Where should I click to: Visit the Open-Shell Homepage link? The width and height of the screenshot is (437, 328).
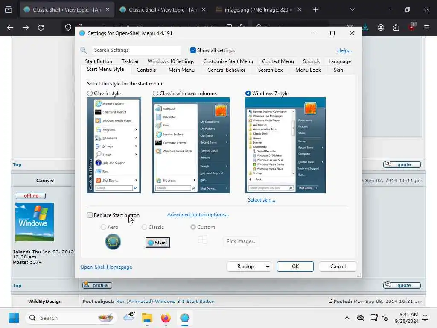[x=106, y=267]
